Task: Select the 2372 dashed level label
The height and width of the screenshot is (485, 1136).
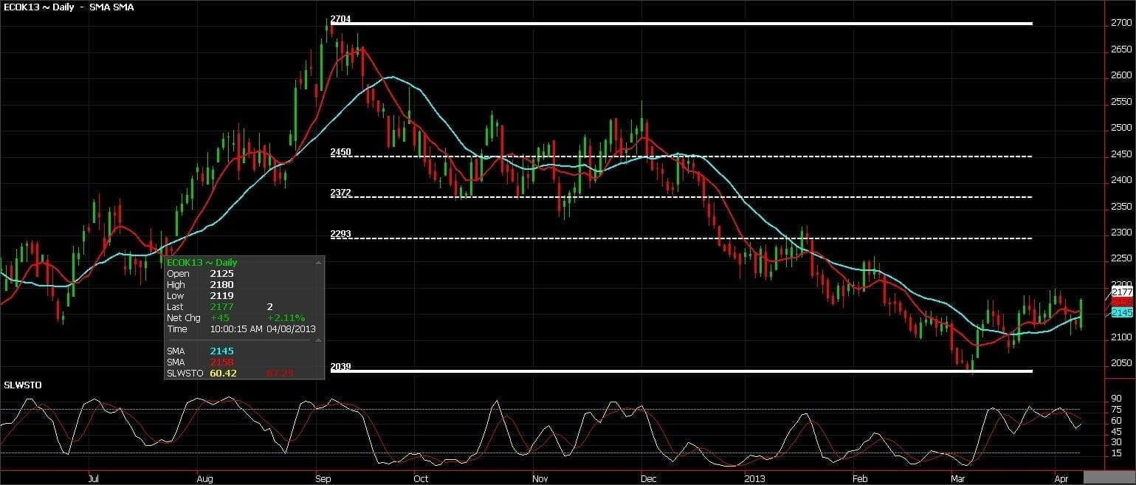Action: point(340,193)
